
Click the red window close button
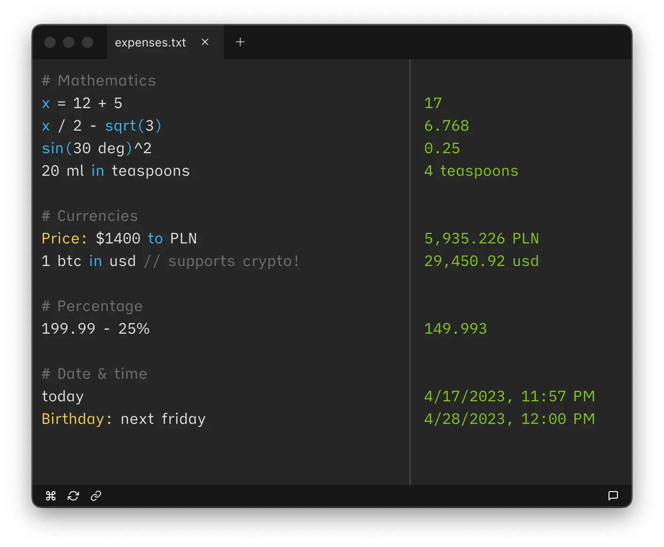click(50, 42)
